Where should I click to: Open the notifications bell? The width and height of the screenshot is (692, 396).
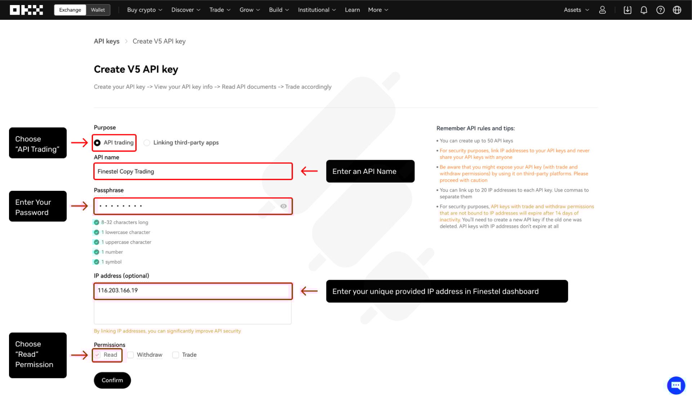click(x=644, y=10)
